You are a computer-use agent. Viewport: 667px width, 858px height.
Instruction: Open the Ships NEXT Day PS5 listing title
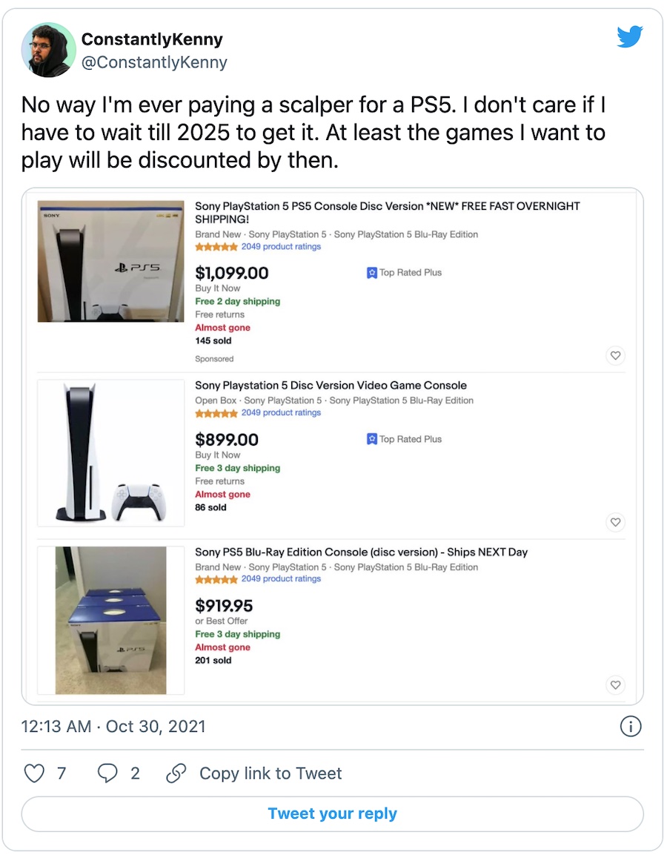(x=362, y=552)
